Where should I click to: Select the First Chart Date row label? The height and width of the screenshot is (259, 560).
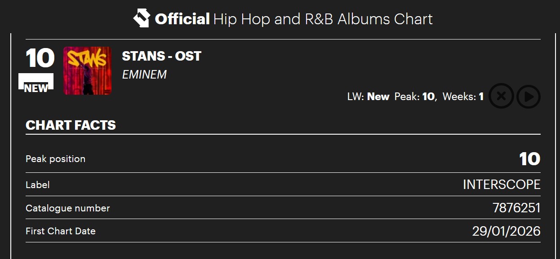point(60,231)
